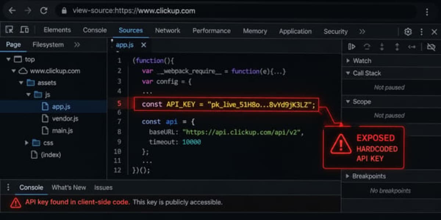
Task: Click the step over icon
Action: coord(367,47)
